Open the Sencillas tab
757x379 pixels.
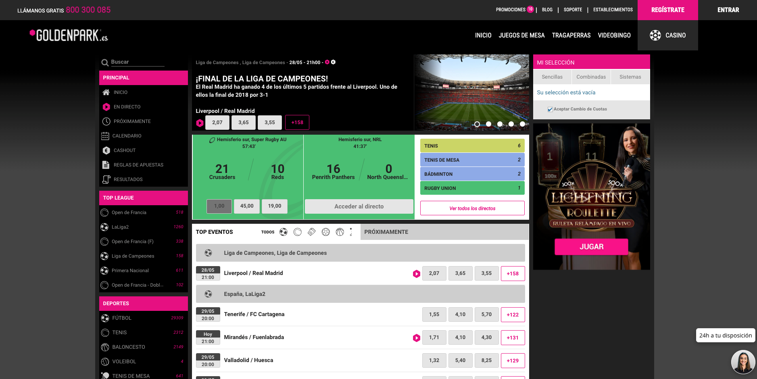pos(552,77)
